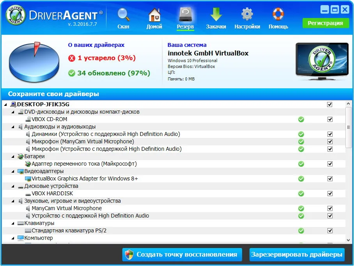
Task: Uncheck VBOX HARDDISK checkbox
Action: (330, 193)
